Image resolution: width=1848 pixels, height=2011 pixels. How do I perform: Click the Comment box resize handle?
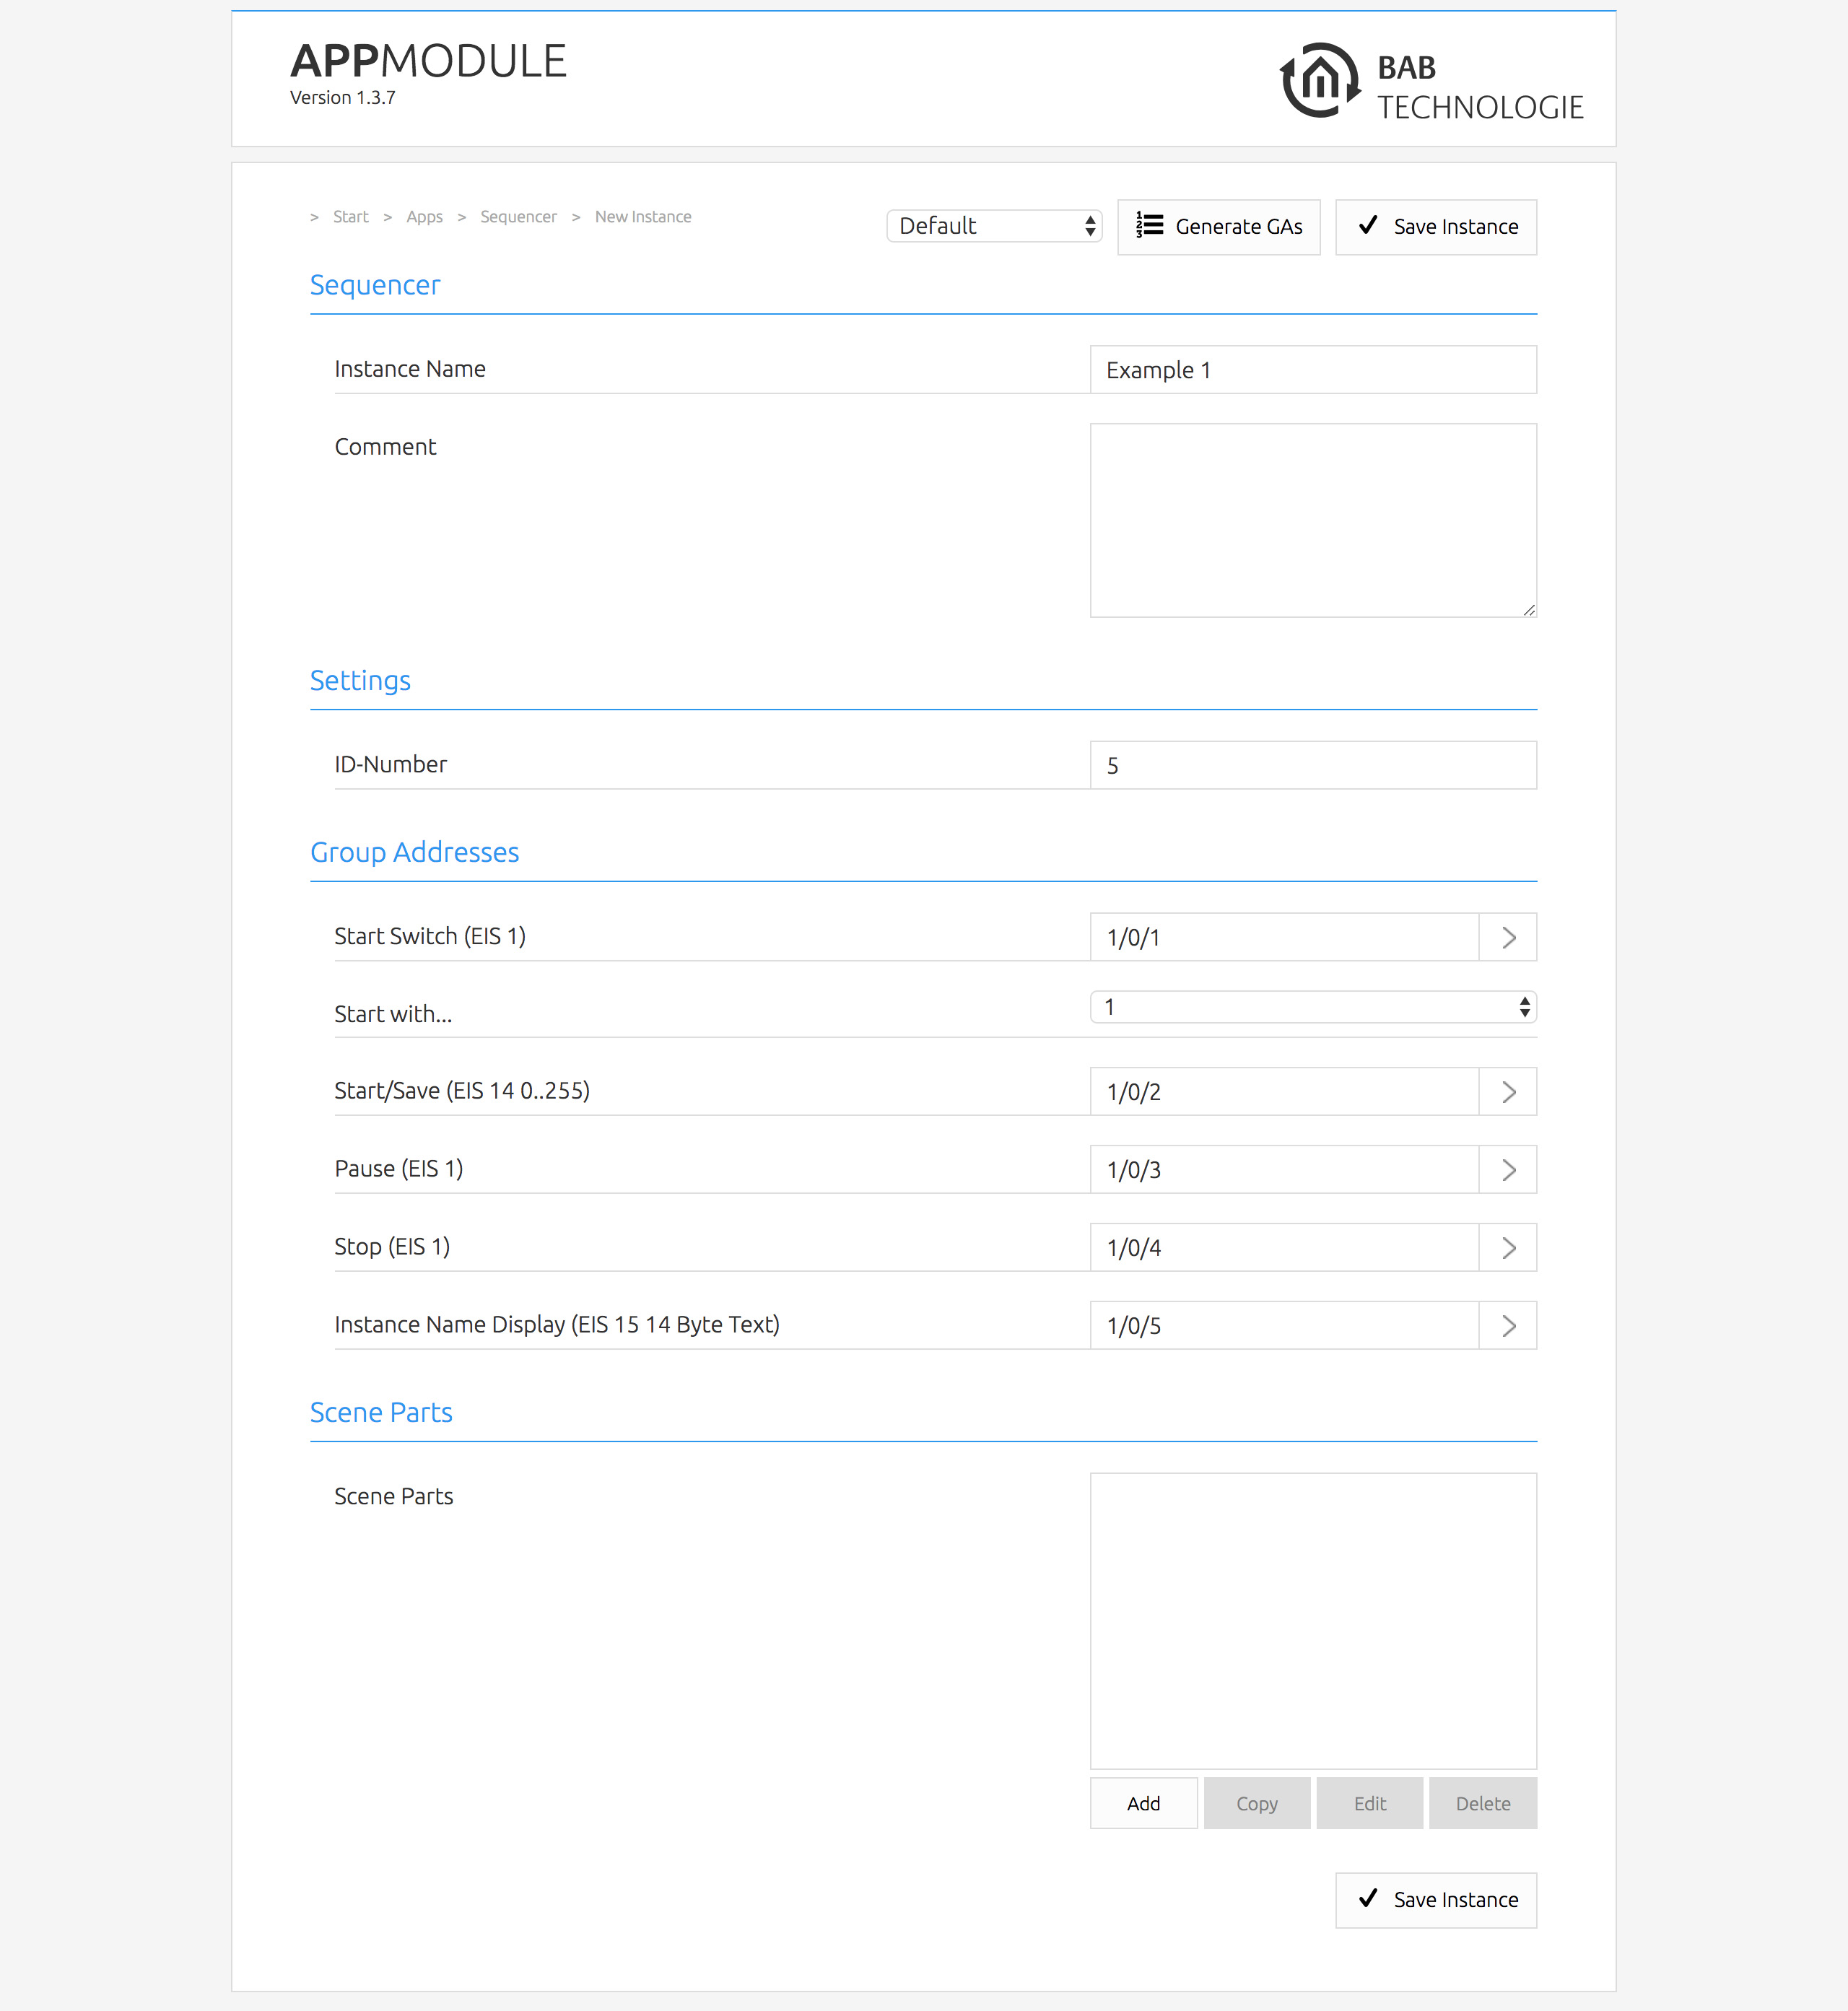(1529, 610)
